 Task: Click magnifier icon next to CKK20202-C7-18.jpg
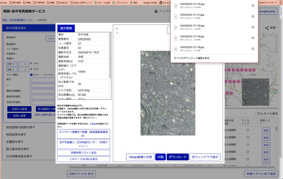[x=253, y=49]
